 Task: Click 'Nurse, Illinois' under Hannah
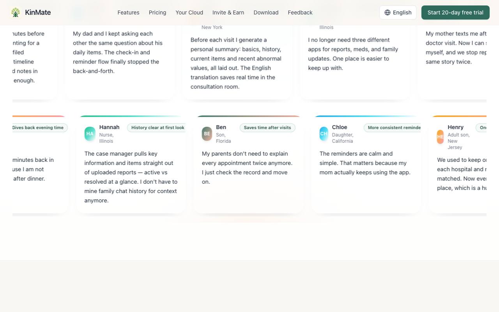point(106,138)
